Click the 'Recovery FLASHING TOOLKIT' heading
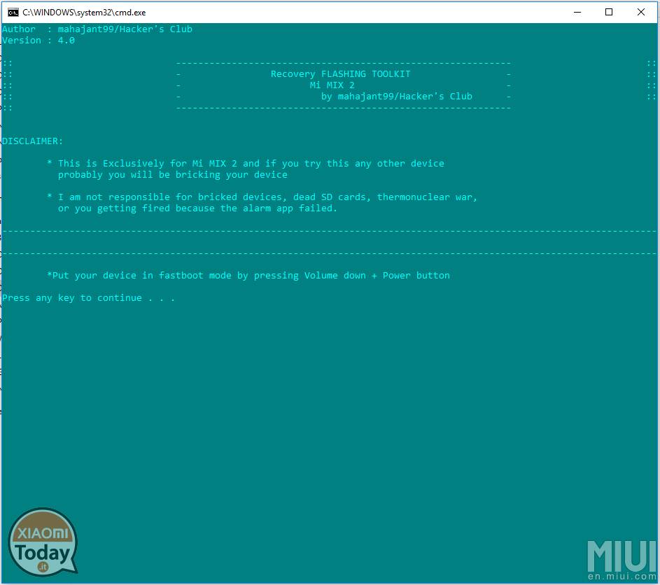 pyautogui.click(x=341, y=74)
